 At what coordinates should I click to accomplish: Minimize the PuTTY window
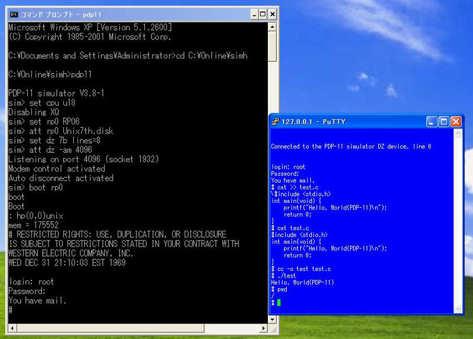(x=432, y=122)
